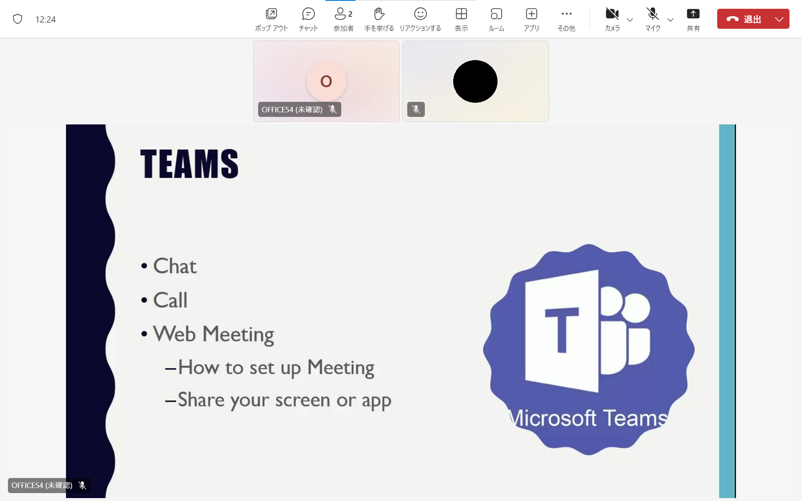Select the second participant video tile
The width and height of the screenshot is (802, 501).
475,81
